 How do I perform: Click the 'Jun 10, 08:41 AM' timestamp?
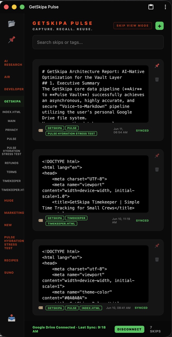click(118, 308)
